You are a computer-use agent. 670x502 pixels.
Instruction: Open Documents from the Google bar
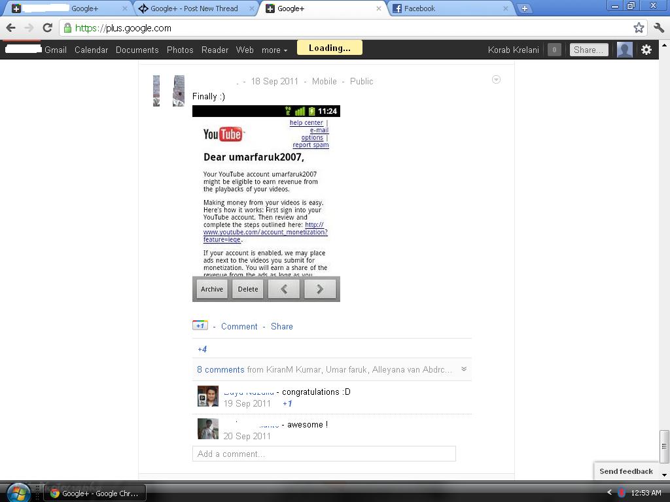137,50
